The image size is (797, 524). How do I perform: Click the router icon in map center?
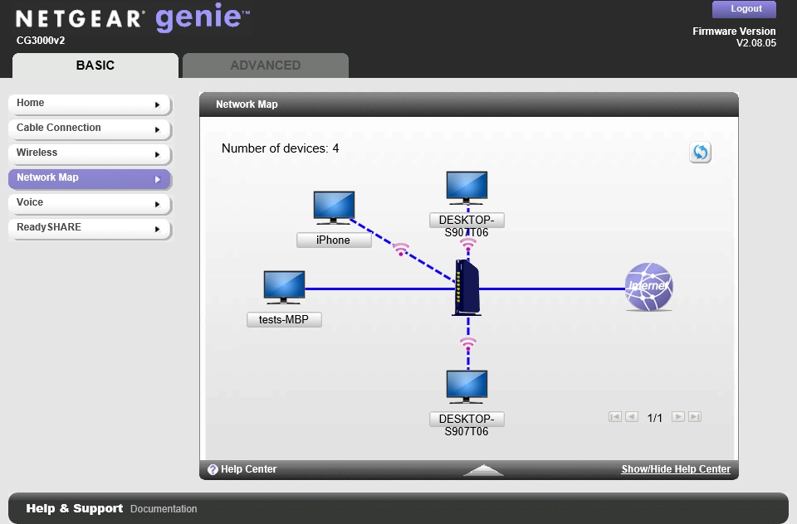(466, 288)
